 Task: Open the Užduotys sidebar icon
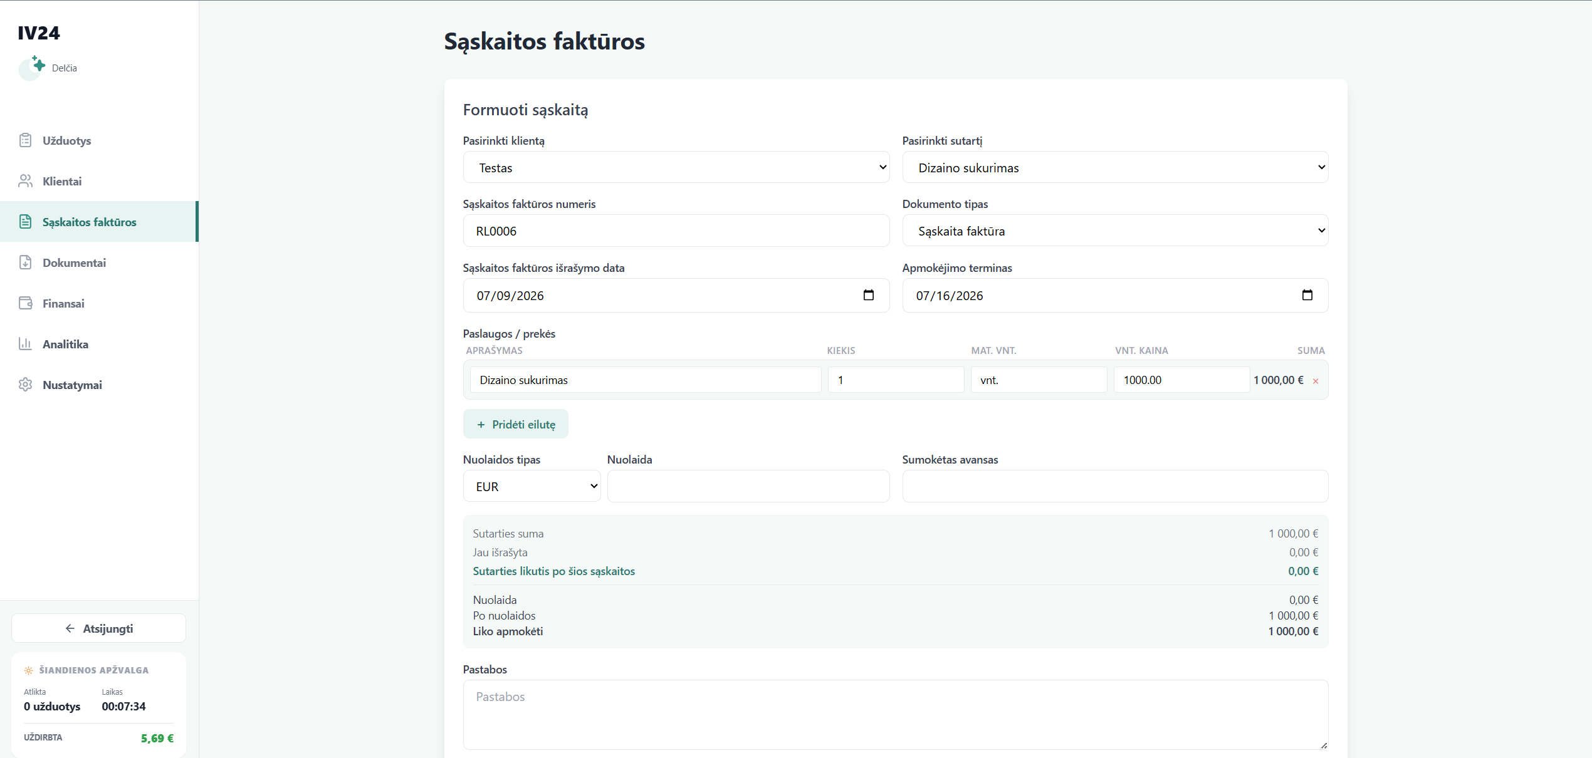coord(25,140)
